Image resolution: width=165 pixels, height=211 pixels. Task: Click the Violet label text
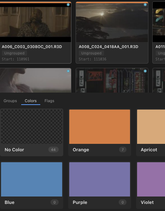pos(147,202)
